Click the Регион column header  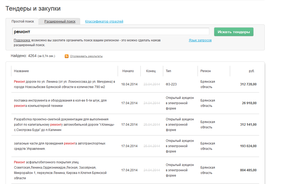click(206, 71)
